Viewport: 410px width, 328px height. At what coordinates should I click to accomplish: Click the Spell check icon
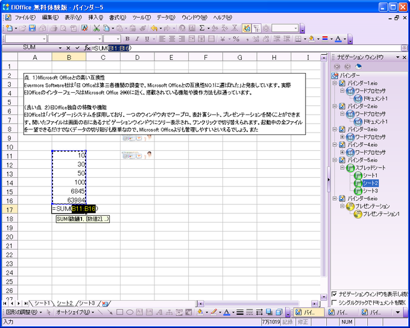tap(84, 28)
